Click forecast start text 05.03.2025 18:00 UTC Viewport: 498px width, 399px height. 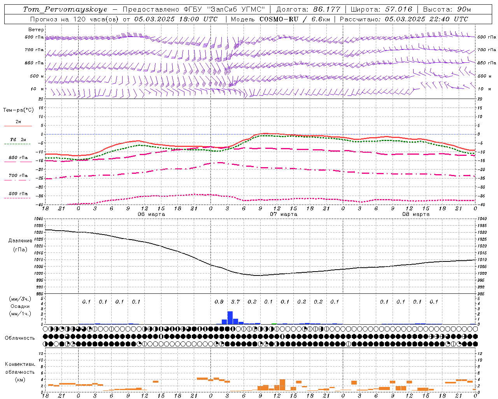pyautogui.click(x=176, y=19)
